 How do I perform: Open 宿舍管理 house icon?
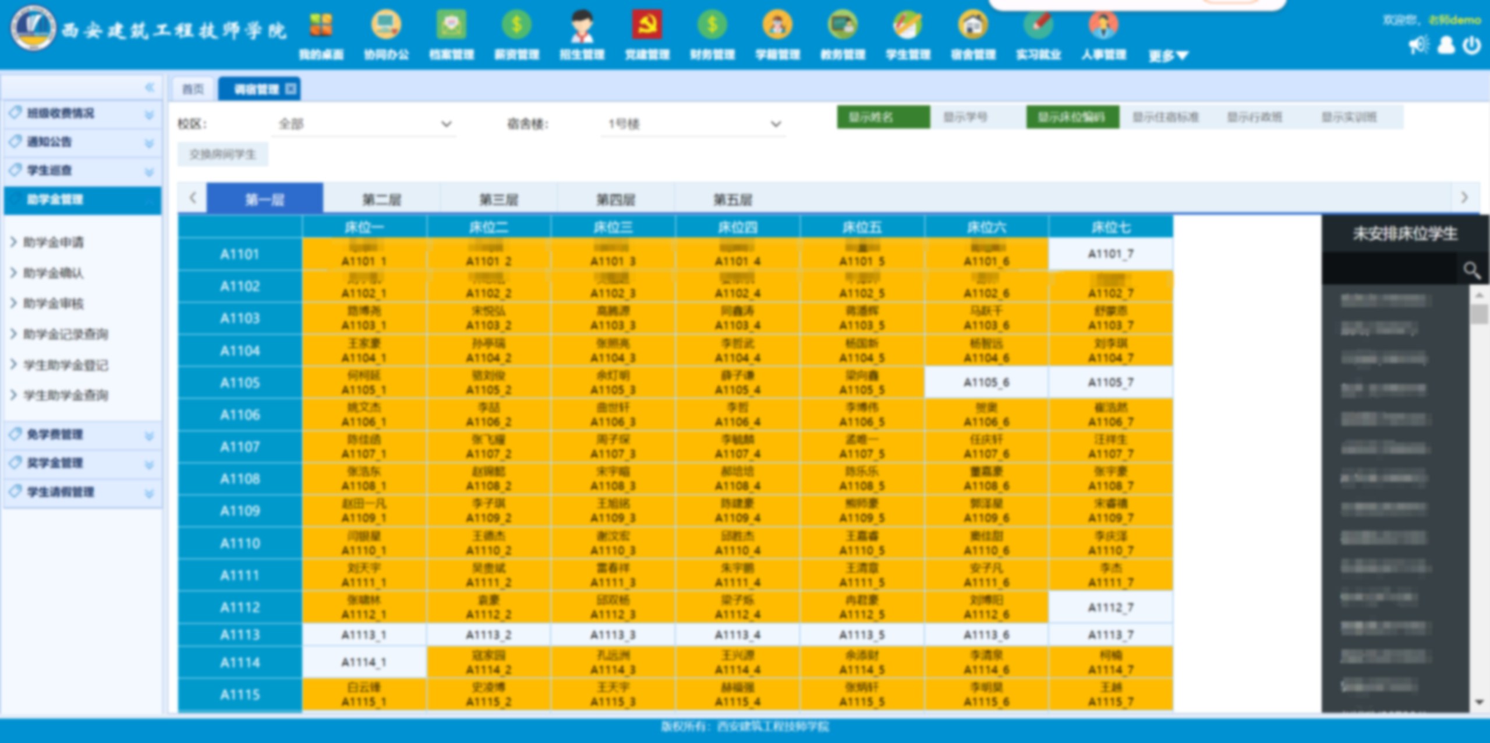[973, 26]
